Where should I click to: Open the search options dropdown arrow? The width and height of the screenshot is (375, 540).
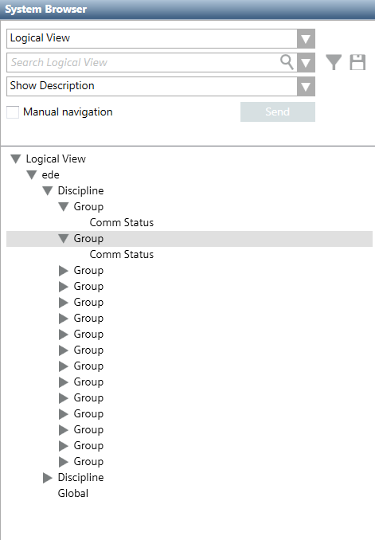[306, 63]
